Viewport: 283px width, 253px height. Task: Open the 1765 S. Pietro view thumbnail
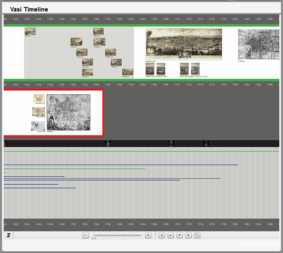point(161,69)
